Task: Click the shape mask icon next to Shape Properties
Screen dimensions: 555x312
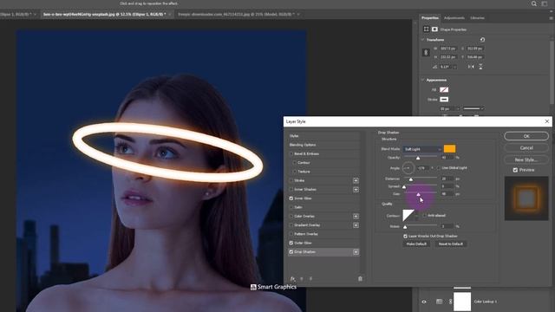Action: click(434, 29)
